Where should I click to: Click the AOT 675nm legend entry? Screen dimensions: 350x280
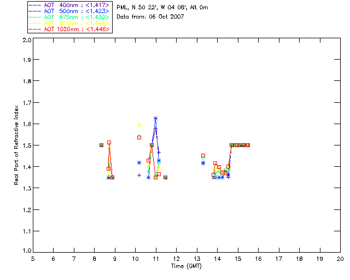click(69, 17)
